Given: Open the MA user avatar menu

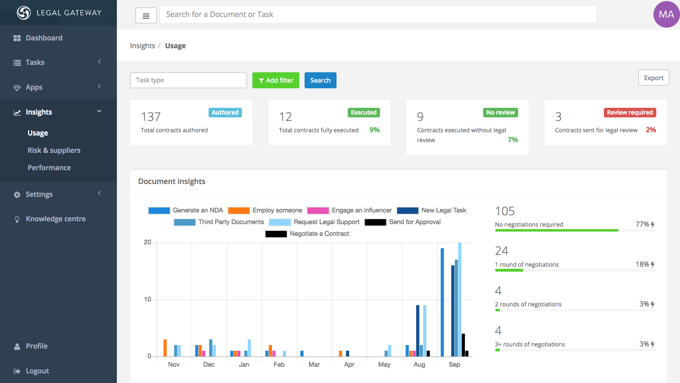Looking at the screenshot, I should pos(666,14).
